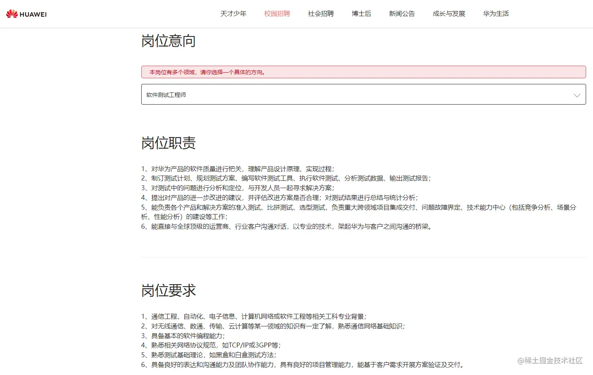Viewport: 593px width, 375px height.
Task: Select the 岗位要求 heading
Action: coord(168,291)
